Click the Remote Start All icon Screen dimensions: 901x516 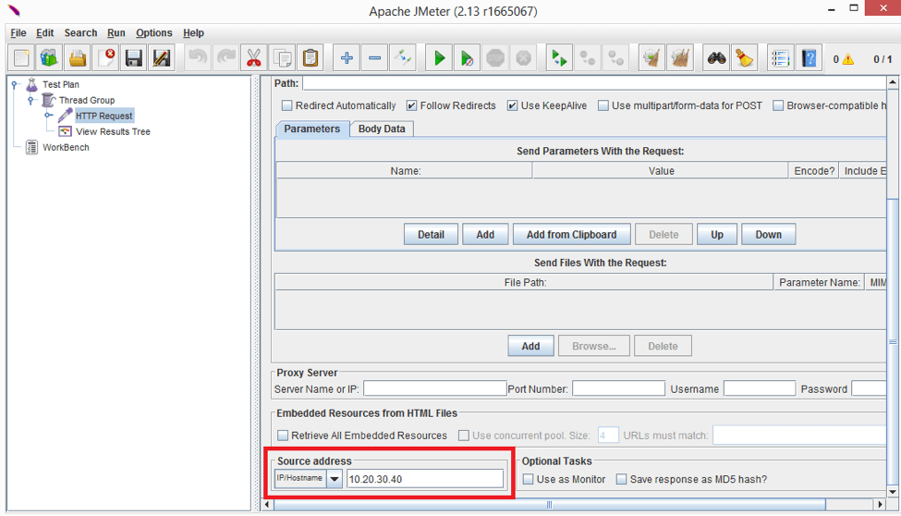click(x=559, y=58)
